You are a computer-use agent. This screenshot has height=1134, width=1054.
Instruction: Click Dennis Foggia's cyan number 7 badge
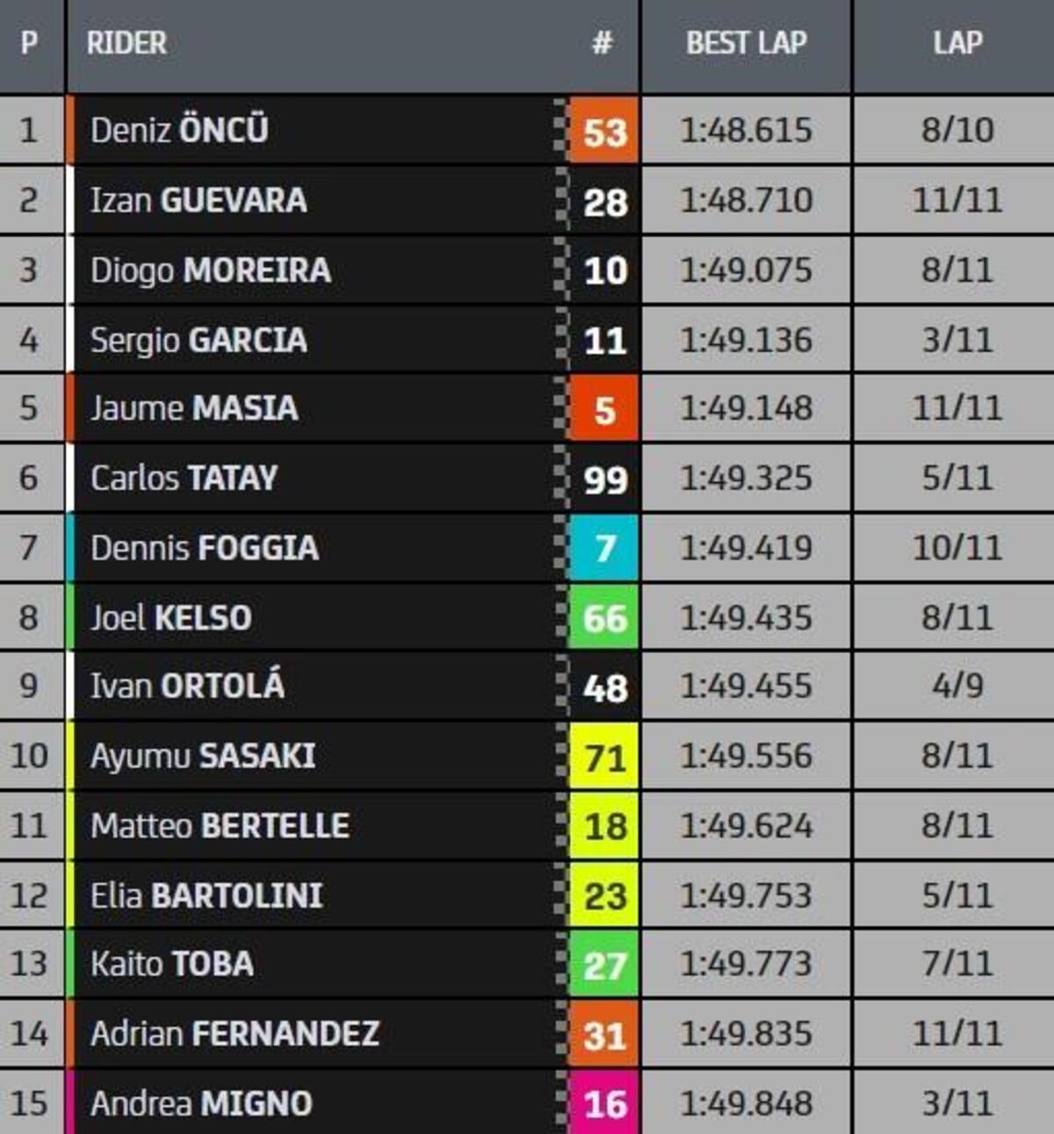[x=604, y=548]
